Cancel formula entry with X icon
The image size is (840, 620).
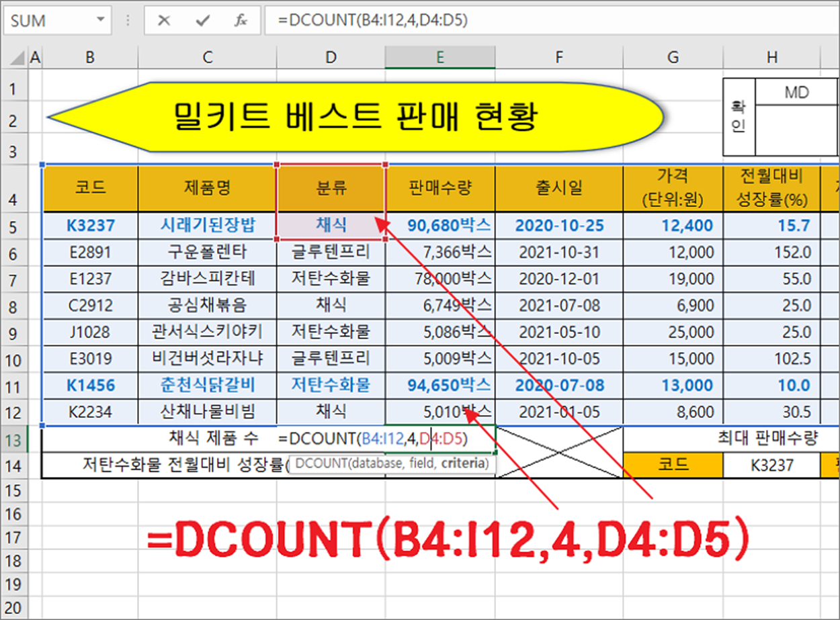(163, 21)
